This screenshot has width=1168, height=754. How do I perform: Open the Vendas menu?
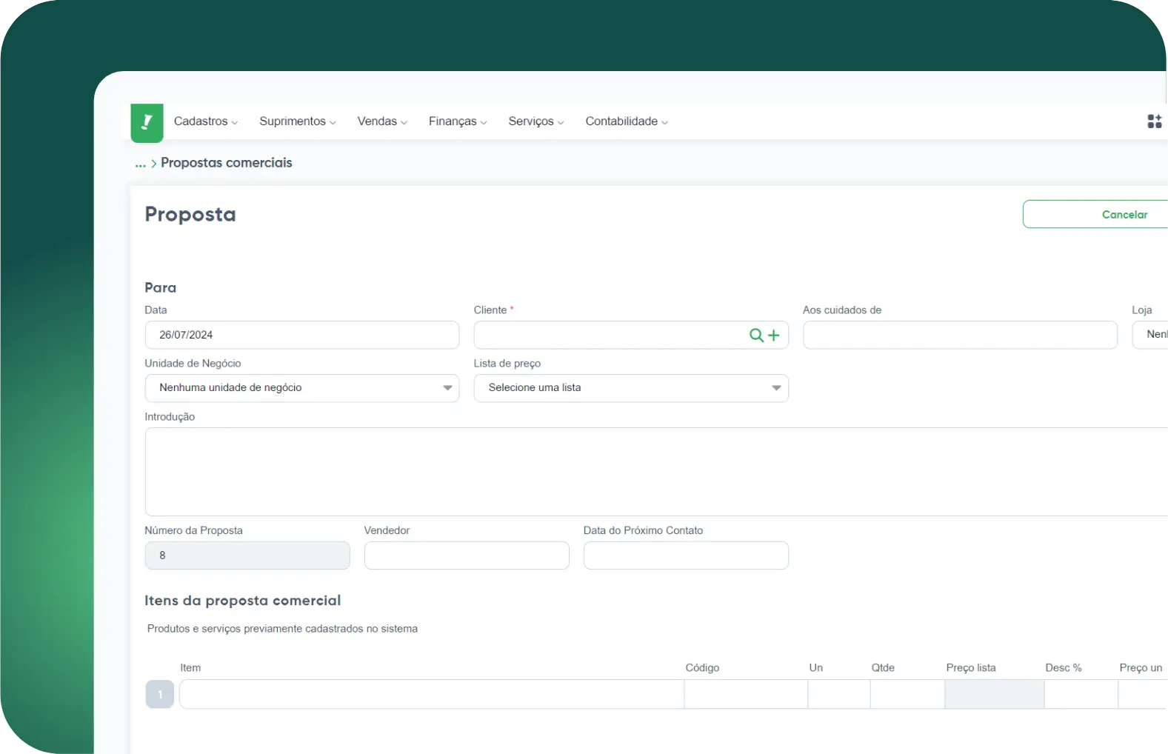pos(382,121)
